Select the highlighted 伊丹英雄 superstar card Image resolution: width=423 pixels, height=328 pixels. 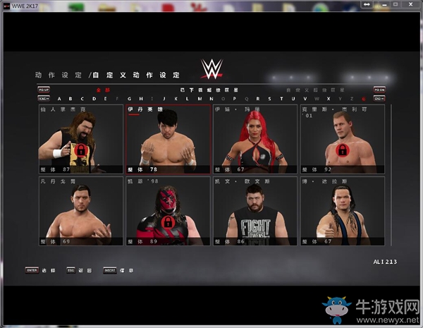(168, 139)
